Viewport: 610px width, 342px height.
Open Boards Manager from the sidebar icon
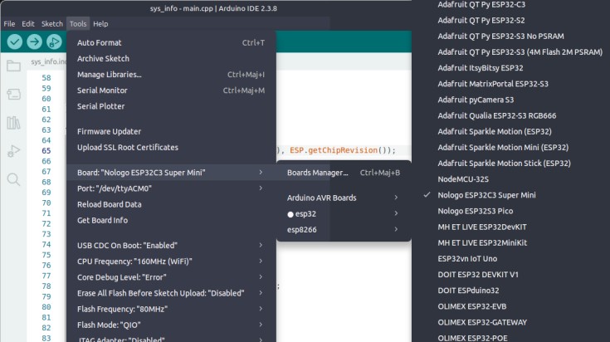click(x=13, y=94)
